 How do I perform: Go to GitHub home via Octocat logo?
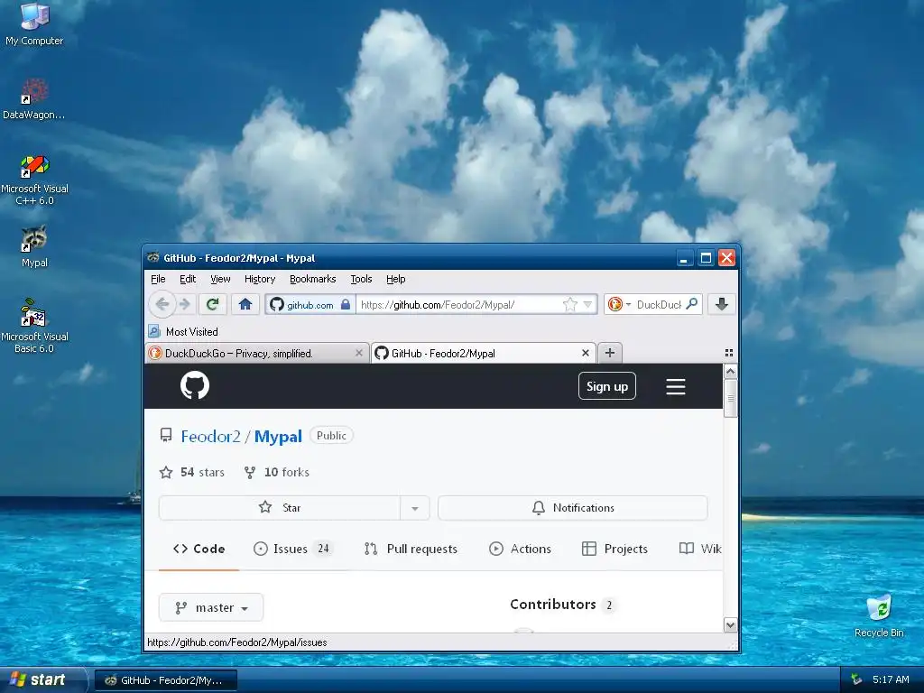(x=195, y=385)
